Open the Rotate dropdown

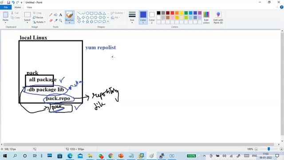pyautogui.click(x=39, y=22)
